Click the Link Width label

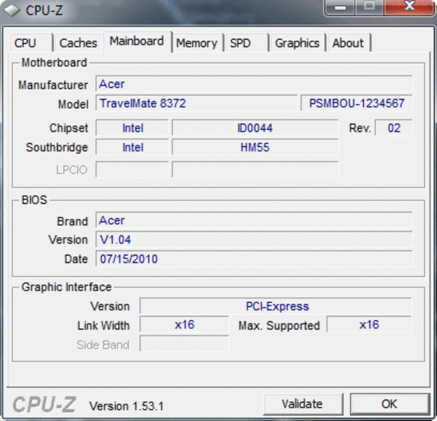pos(103,326)
